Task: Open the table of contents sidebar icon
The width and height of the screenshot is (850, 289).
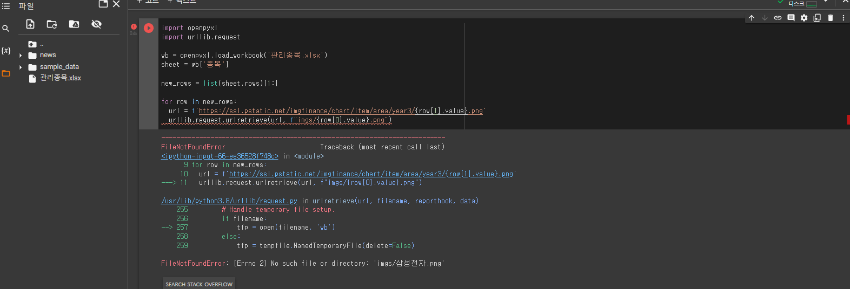Action: click(6, 6)
